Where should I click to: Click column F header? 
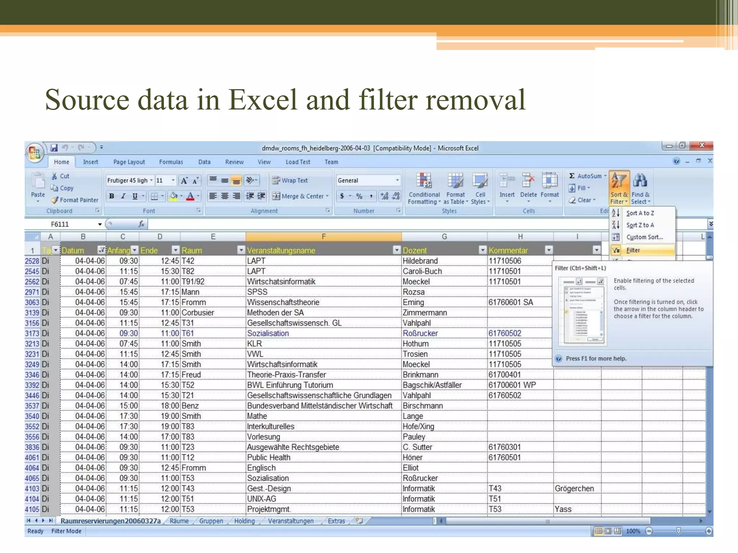click(323, 237)
